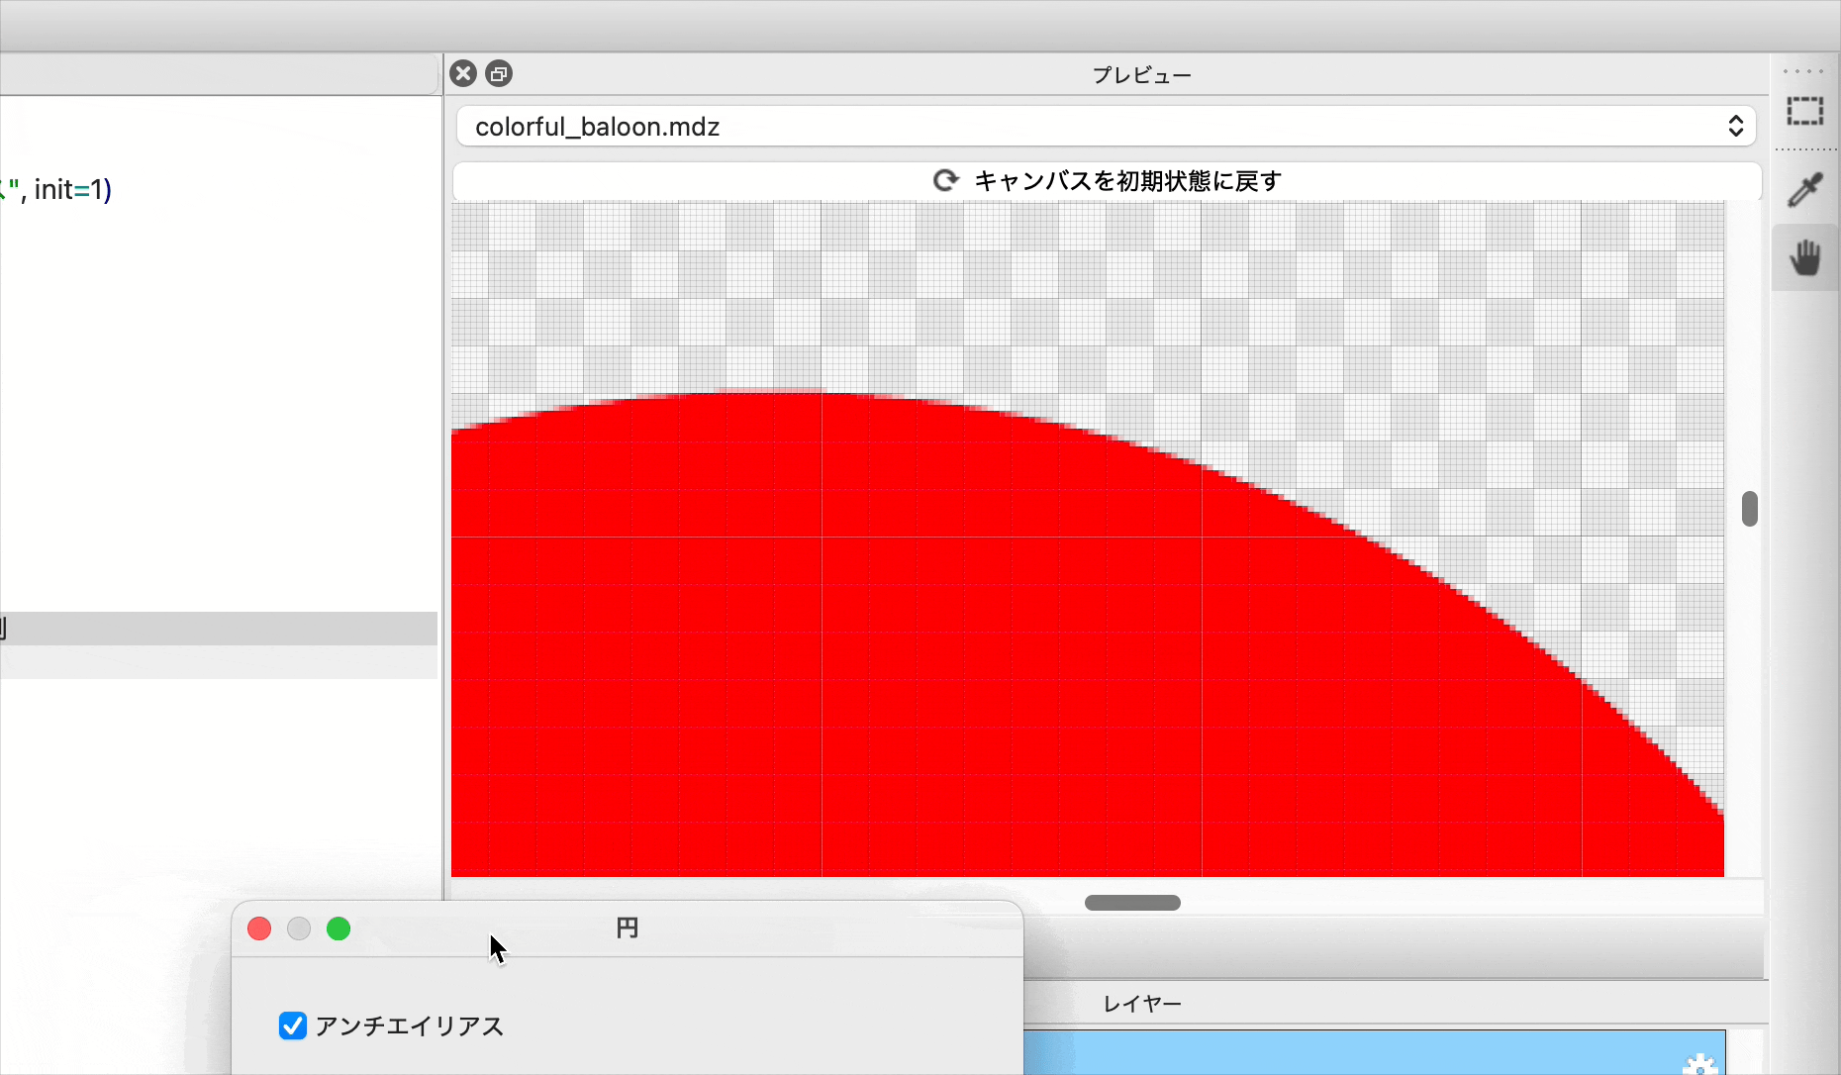This screenshot has height=1075, width=1841.
Task: Click the detach preview panel icon
Action: [498, 73]
